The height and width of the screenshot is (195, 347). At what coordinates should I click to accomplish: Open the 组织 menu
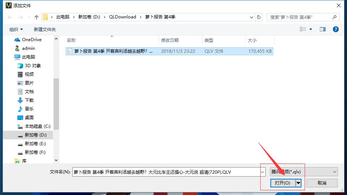pyautogui.click(x=16, y=29)
